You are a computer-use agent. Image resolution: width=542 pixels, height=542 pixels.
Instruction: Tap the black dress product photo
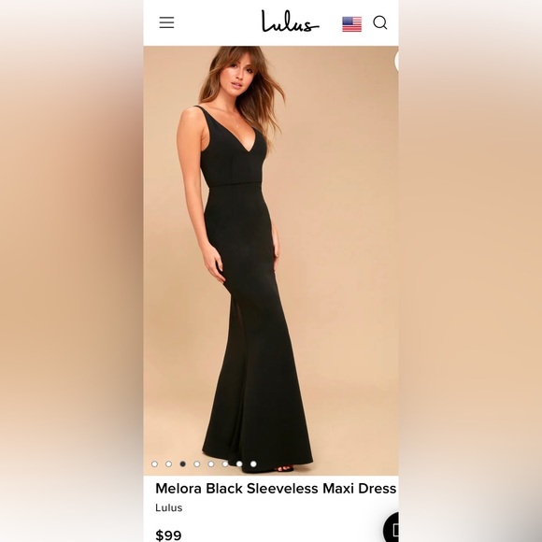pyautogui.click(x=271, y=261)
